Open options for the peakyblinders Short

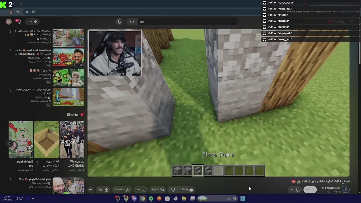[12, 163]
